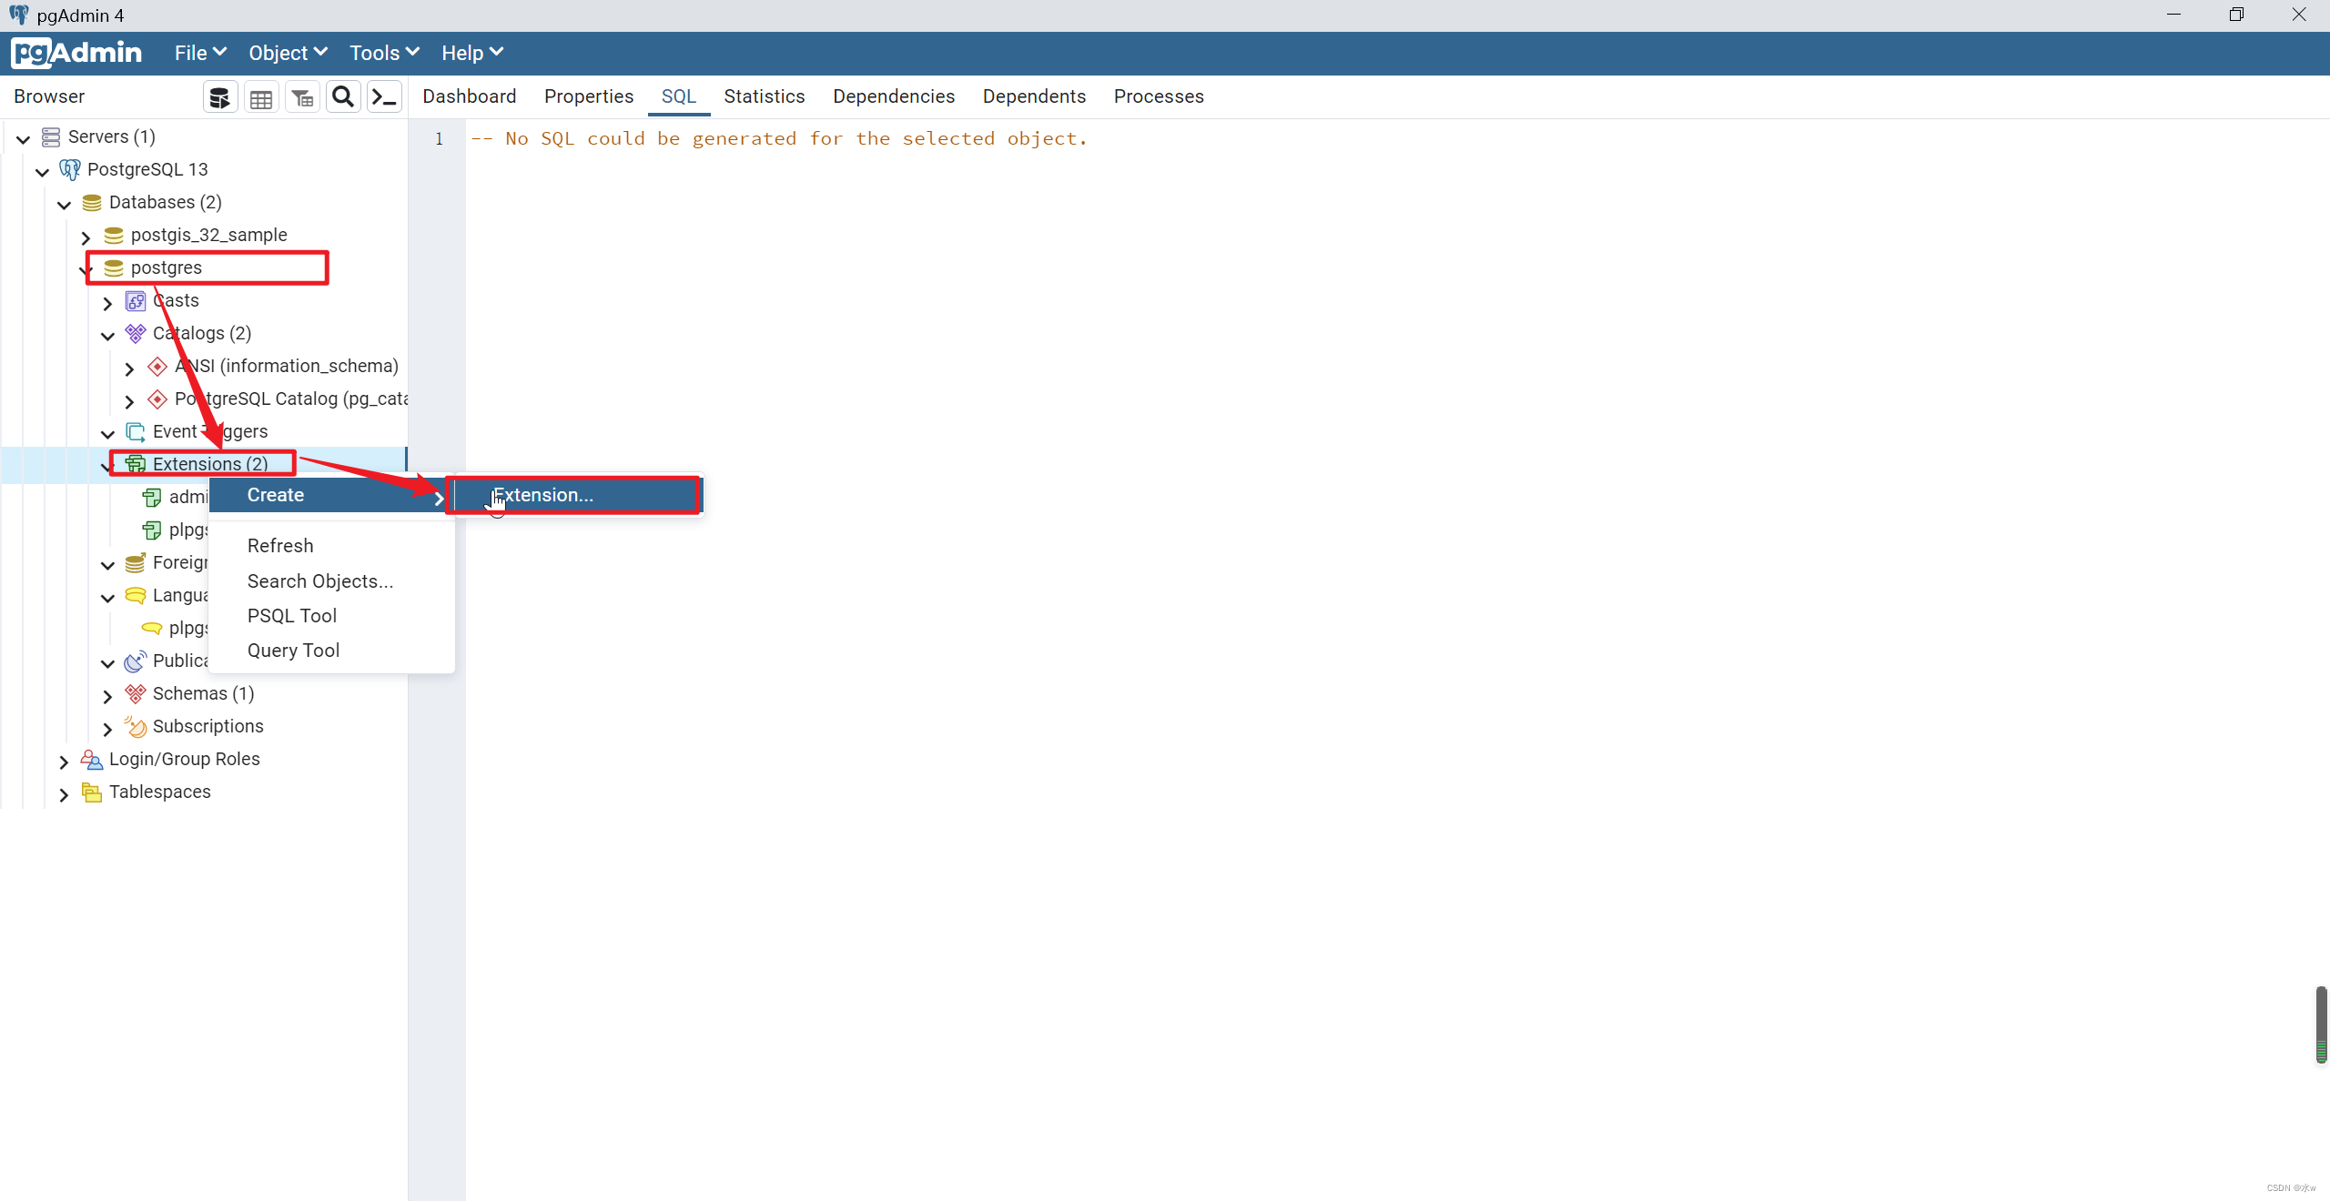The width and height of the screenshot is (2330, 1201).
Task: Click the Login/Group Roles icon
Action: point(92,759)
